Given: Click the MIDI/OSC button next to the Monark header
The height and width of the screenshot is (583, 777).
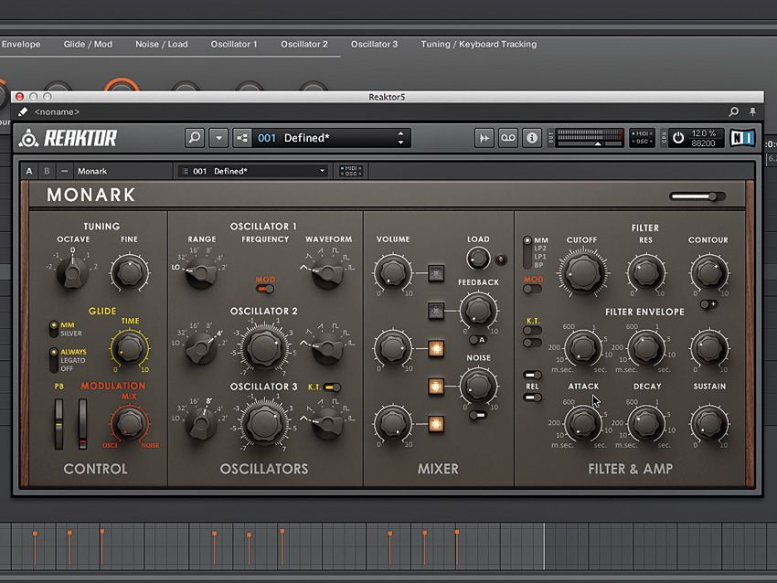Looking at the screenshot, I should point(352,171).
